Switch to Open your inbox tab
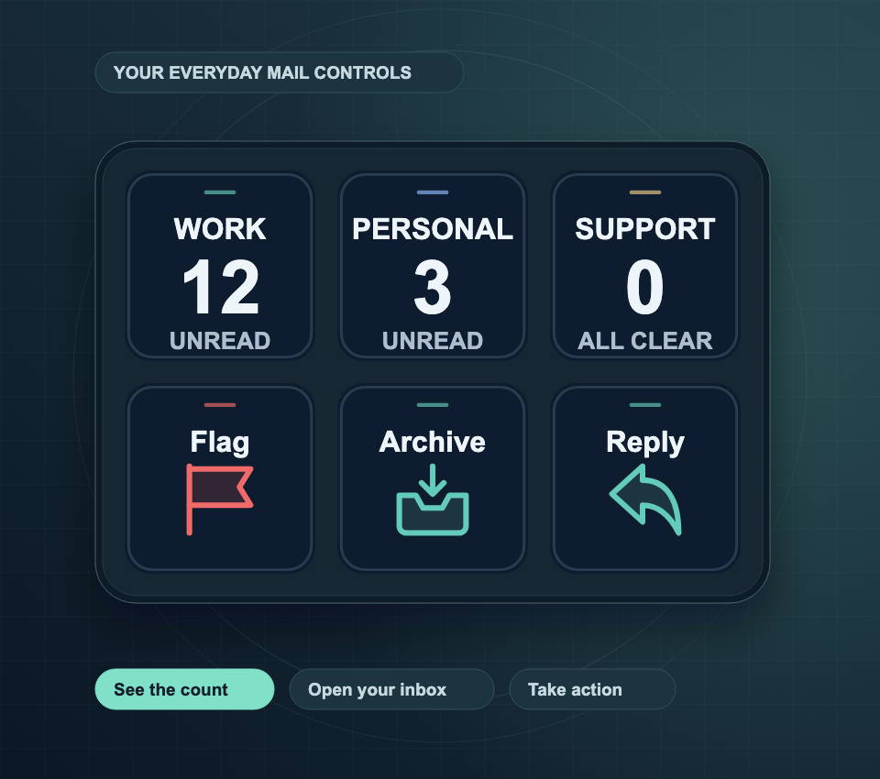The image size is (880, 779). [391, 689]
